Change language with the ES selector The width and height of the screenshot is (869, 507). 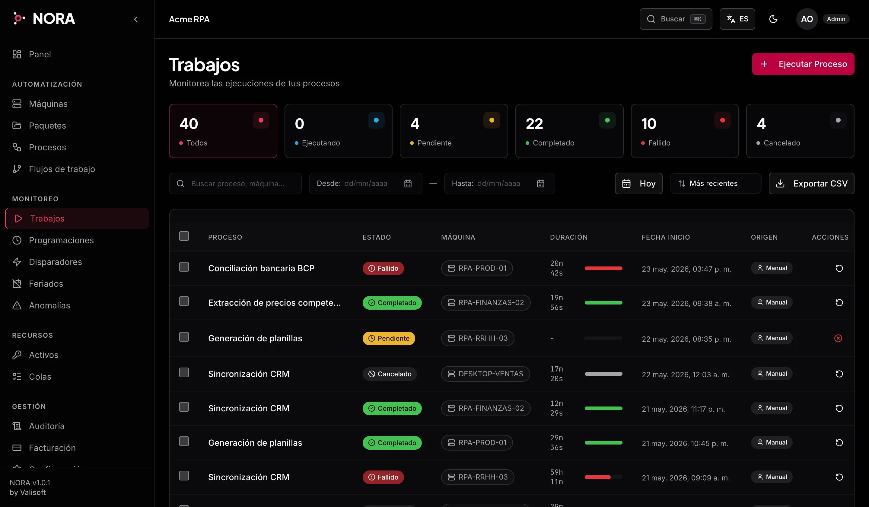(x=737, y=19)
